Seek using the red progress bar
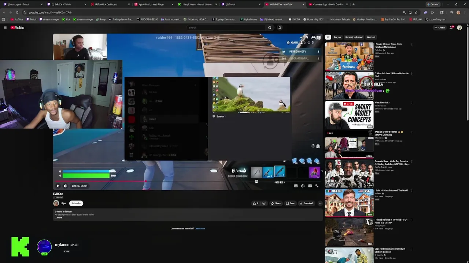The height and width of the screenshot is (263, 469). [188, 181]
